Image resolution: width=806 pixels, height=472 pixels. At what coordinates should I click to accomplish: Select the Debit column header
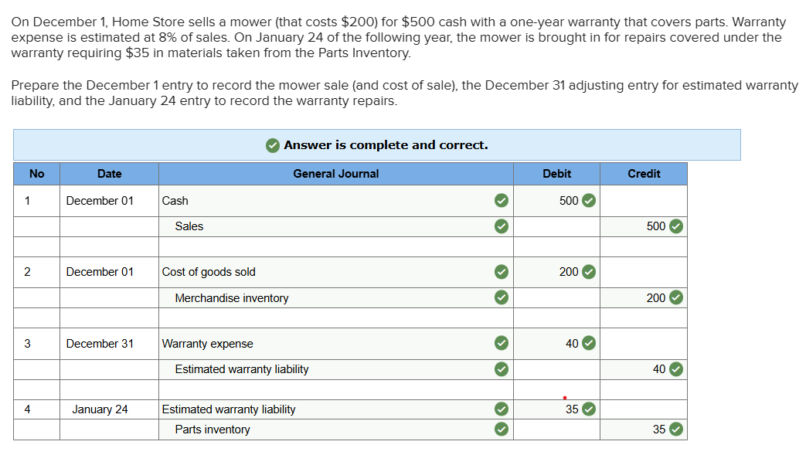tap(556, 174)
